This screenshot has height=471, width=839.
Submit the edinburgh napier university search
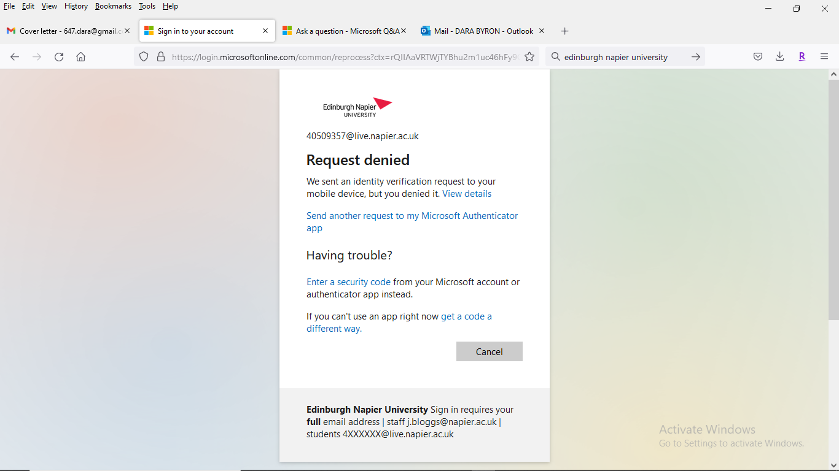point(695,56)
